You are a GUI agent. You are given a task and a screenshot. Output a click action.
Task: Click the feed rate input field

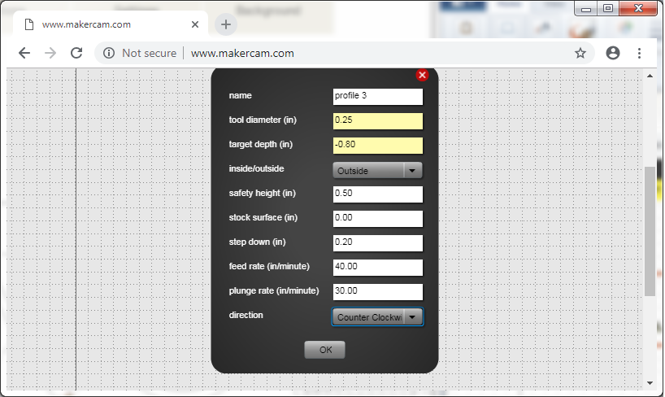[378, 268]
